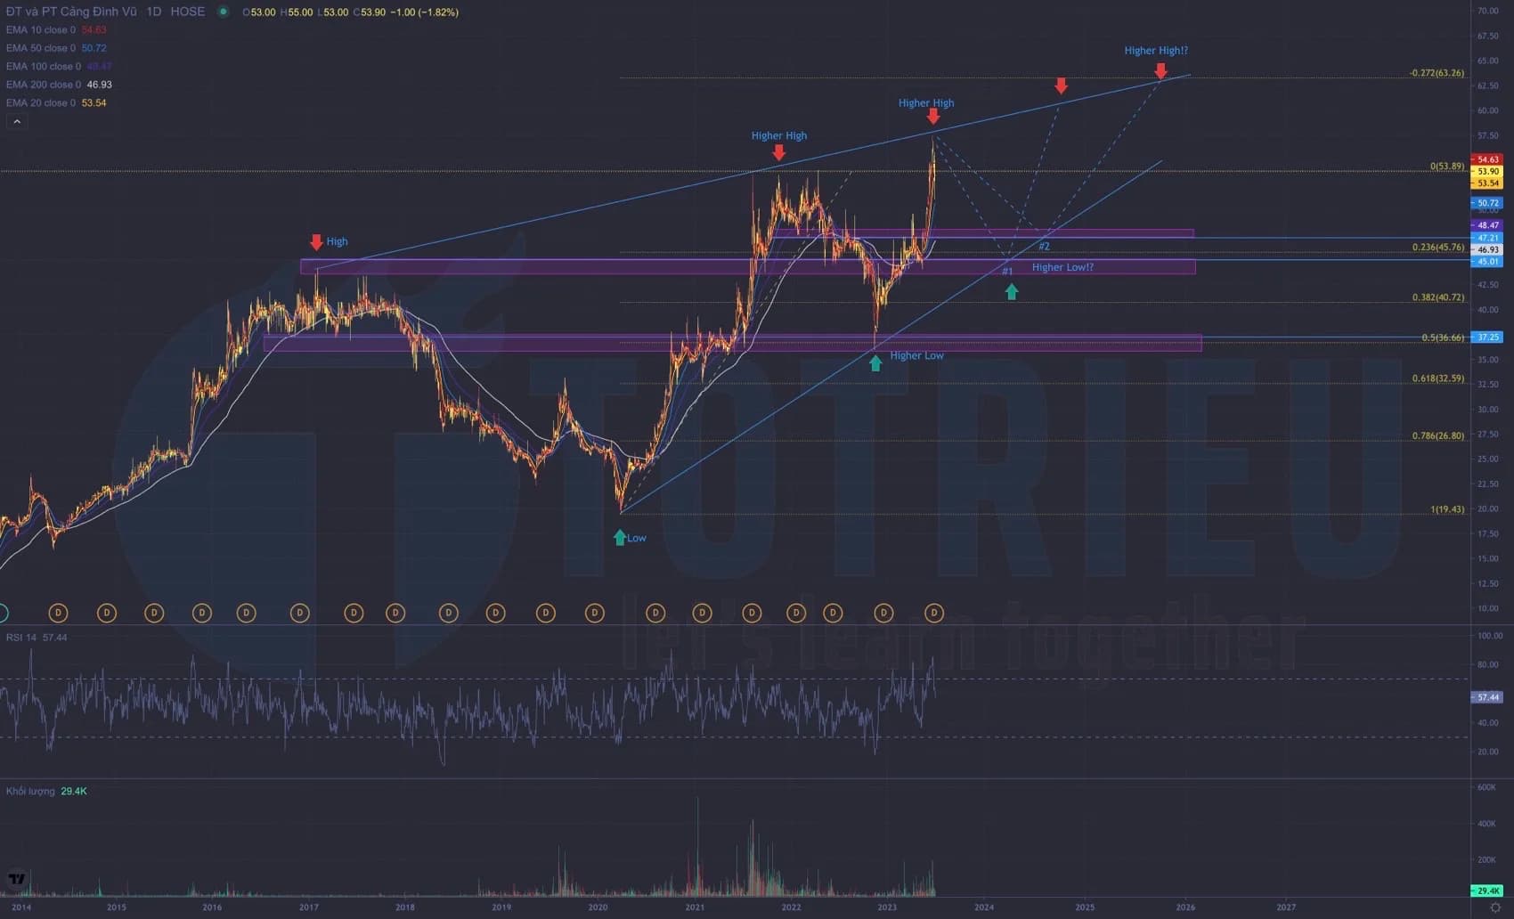Click the green arrow beside 'Low' label
1514x919 pixels.
pos(620,537)
